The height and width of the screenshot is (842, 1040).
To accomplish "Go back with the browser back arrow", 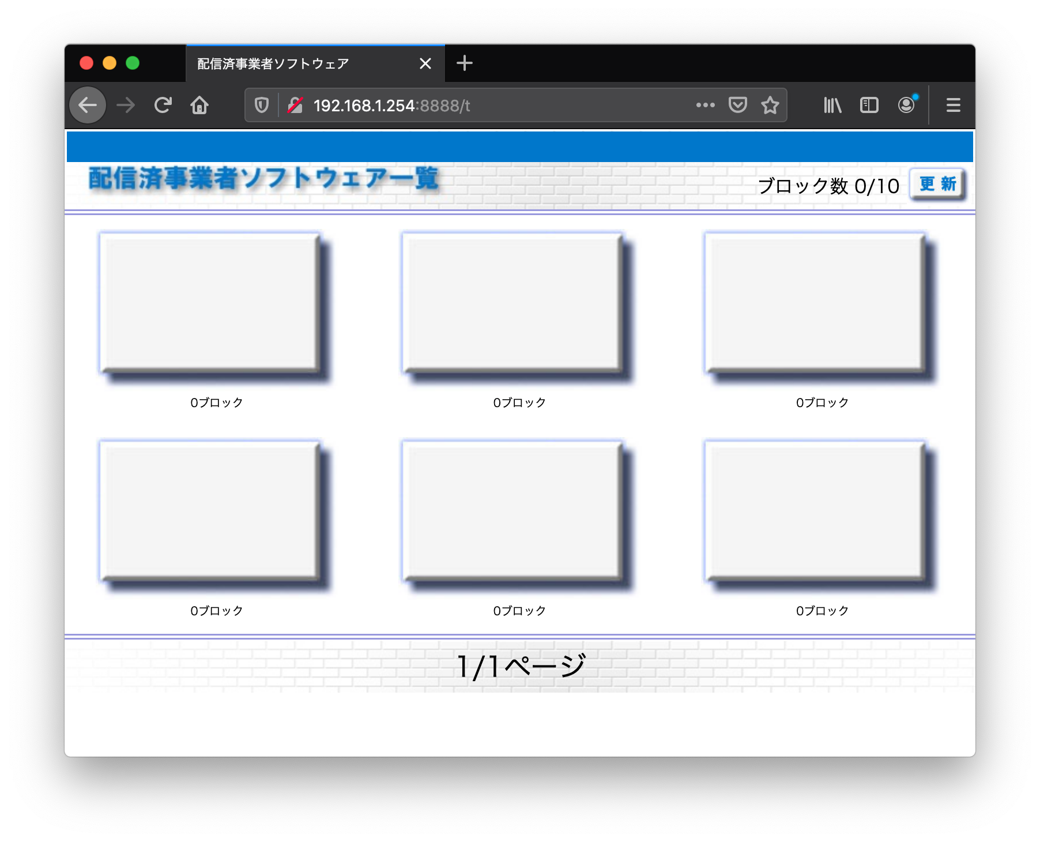I will pyautogui.click(x=88, y=105).
